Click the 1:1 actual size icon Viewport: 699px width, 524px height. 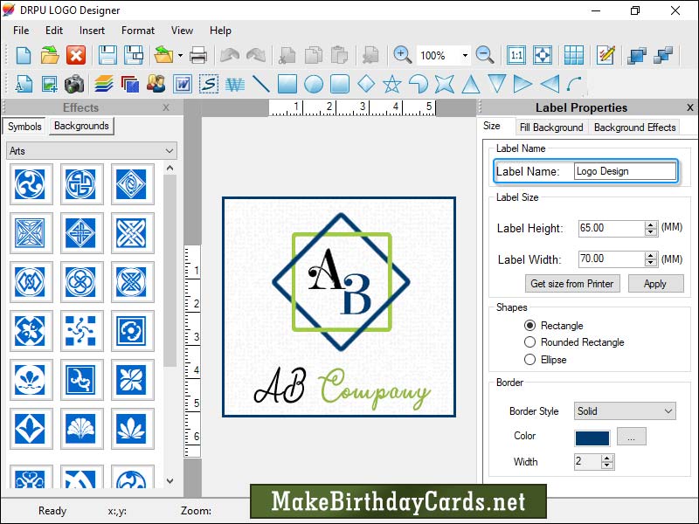(x=516, y=54)
